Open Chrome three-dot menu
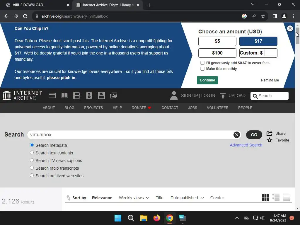The width and height of the screenshot is (300, 225). tap(294, 16)
